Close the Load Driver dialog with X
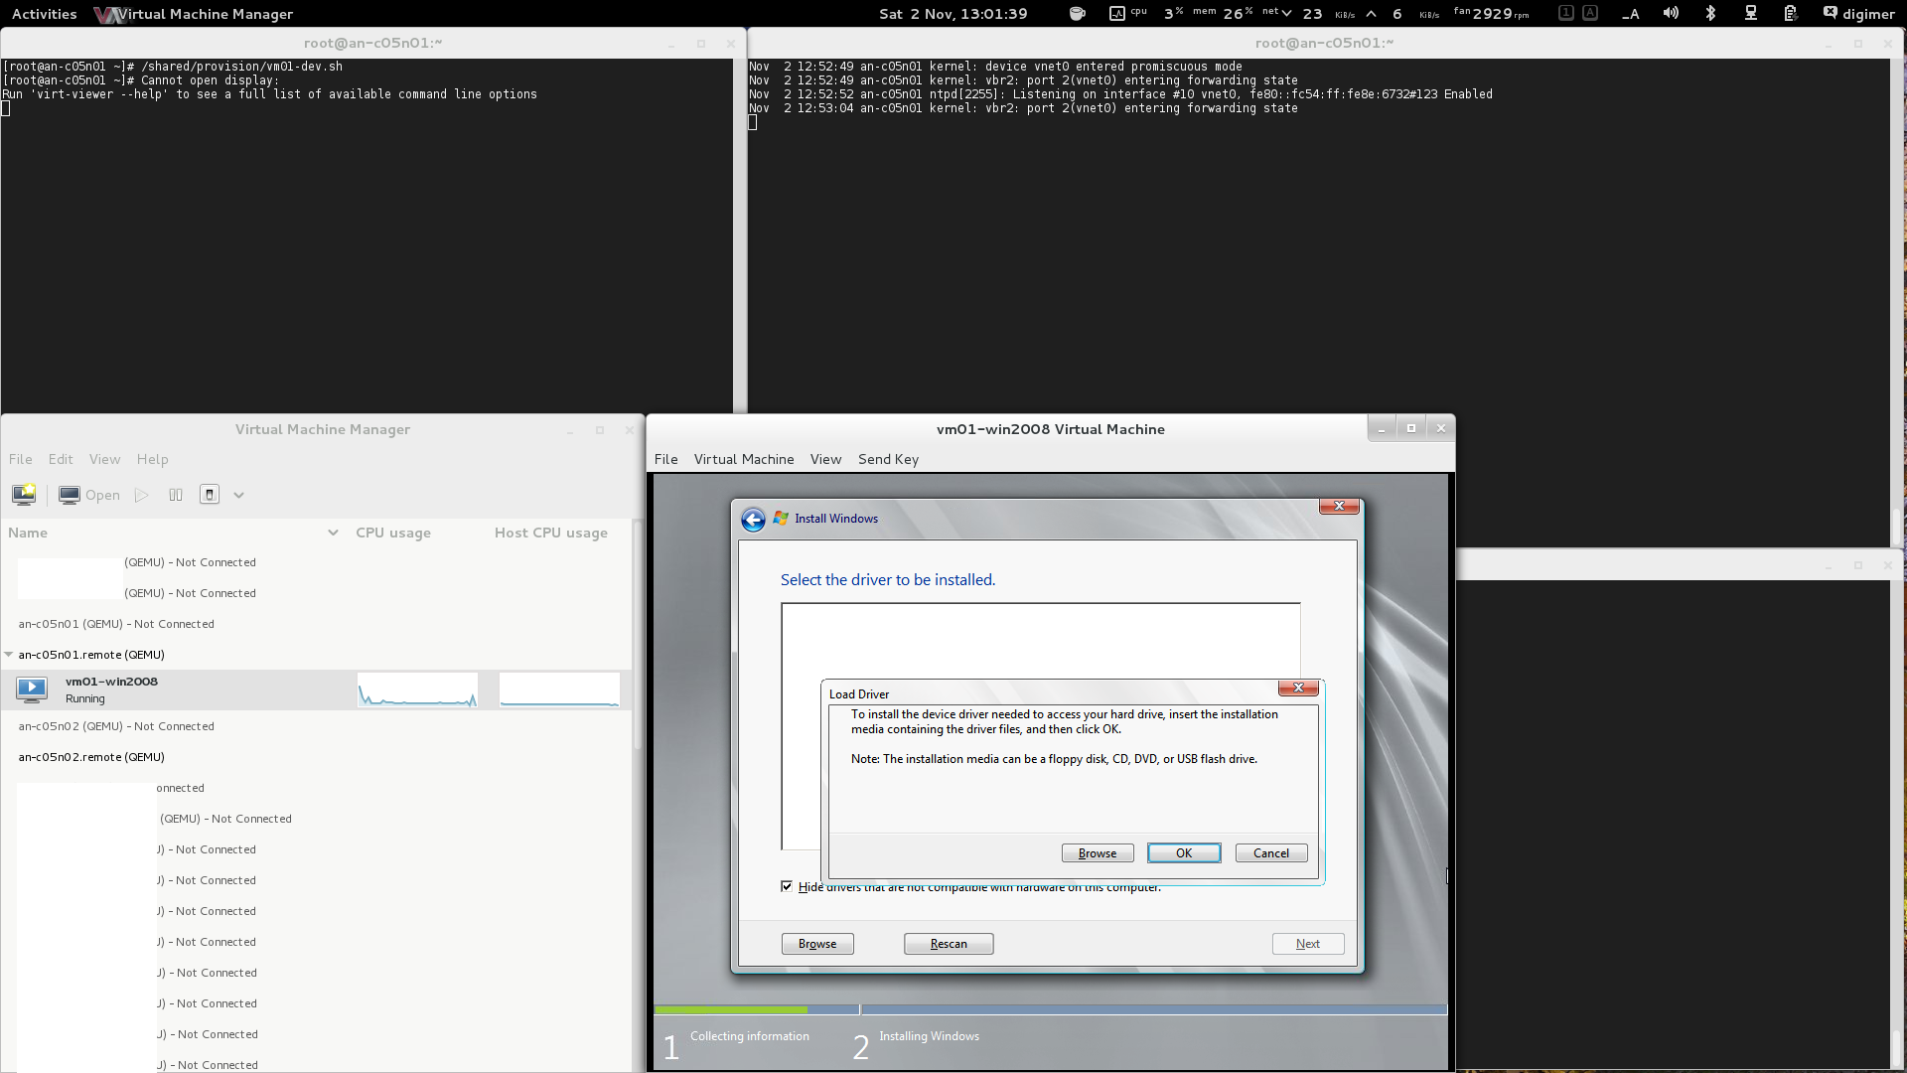Image resolution: width=1907 pixels, height=1073 pixels. click(1298, 688)
